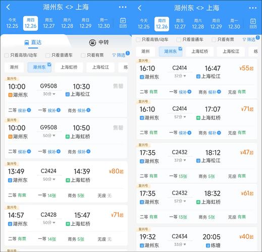Image resolution: width=262 pixels, height=252 pixels.
Task: Select 周五 12.27 date on left screen
Action: pos(49,23)
